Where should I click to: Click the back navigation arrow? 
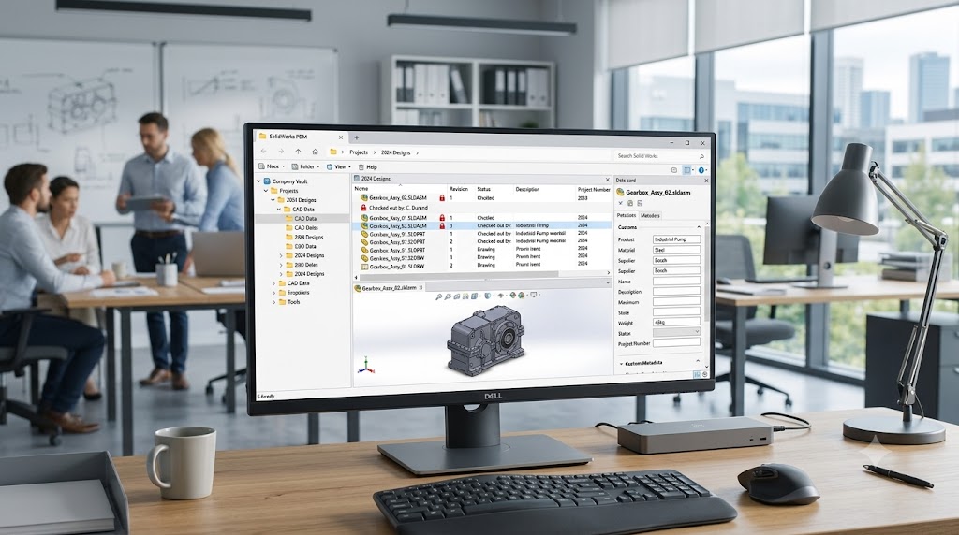click(x=263, y=152)
